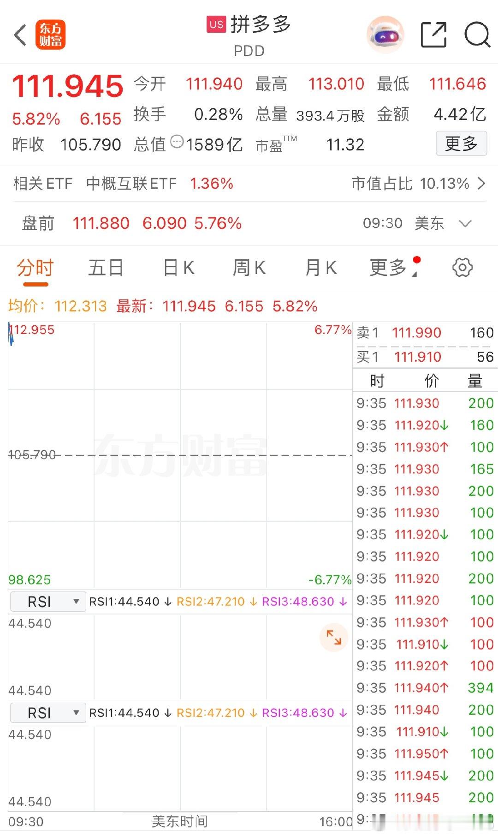Tap the 总量 393.4万股 value

330,115
